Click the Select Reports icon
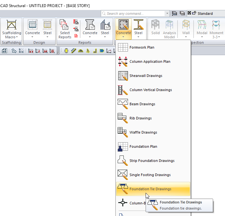Screen dimensions: 225x216 (65, 29)
